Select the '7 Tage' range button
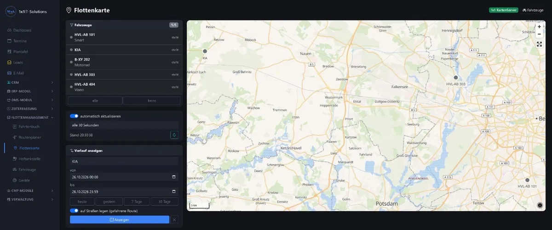Image resolution: width=552 pixels, height=230 pixels. (137, 202)
